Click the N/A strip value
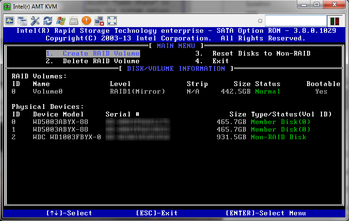Screen dimensions: 349x221 [193, 92]
